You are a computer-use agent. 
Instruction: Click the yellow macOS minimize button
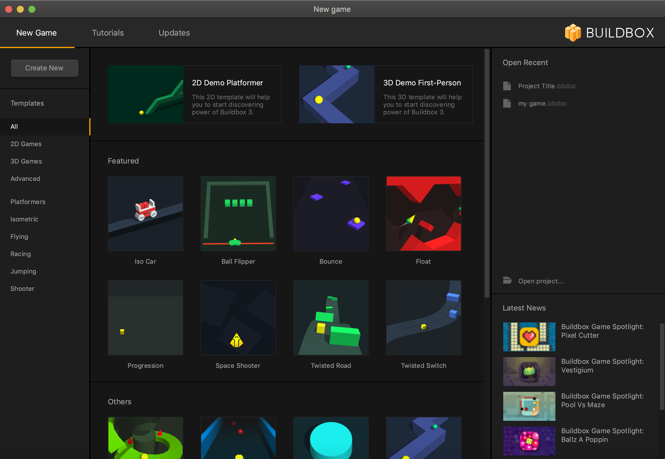(20, 9)
